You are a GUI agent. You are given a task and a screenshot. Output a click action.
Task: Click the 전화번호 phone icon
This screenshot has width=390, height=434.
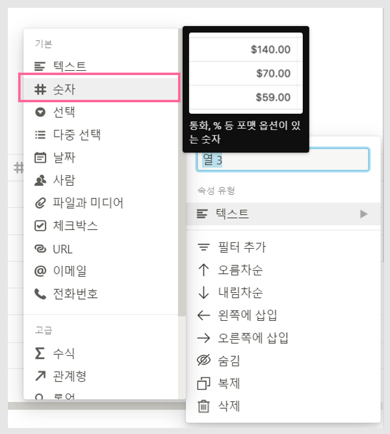40,294
